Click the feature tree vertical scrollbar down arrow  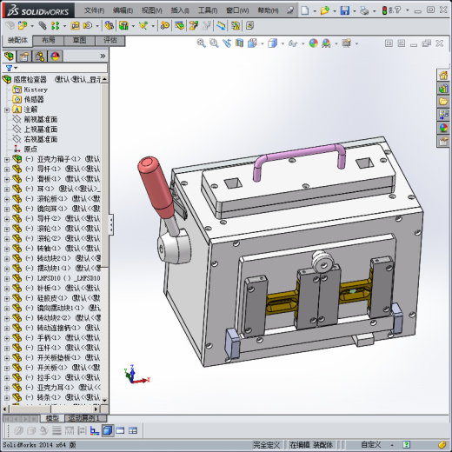[104, 400]
